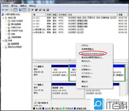Click the blue Help question mark icon

(20, 10)
